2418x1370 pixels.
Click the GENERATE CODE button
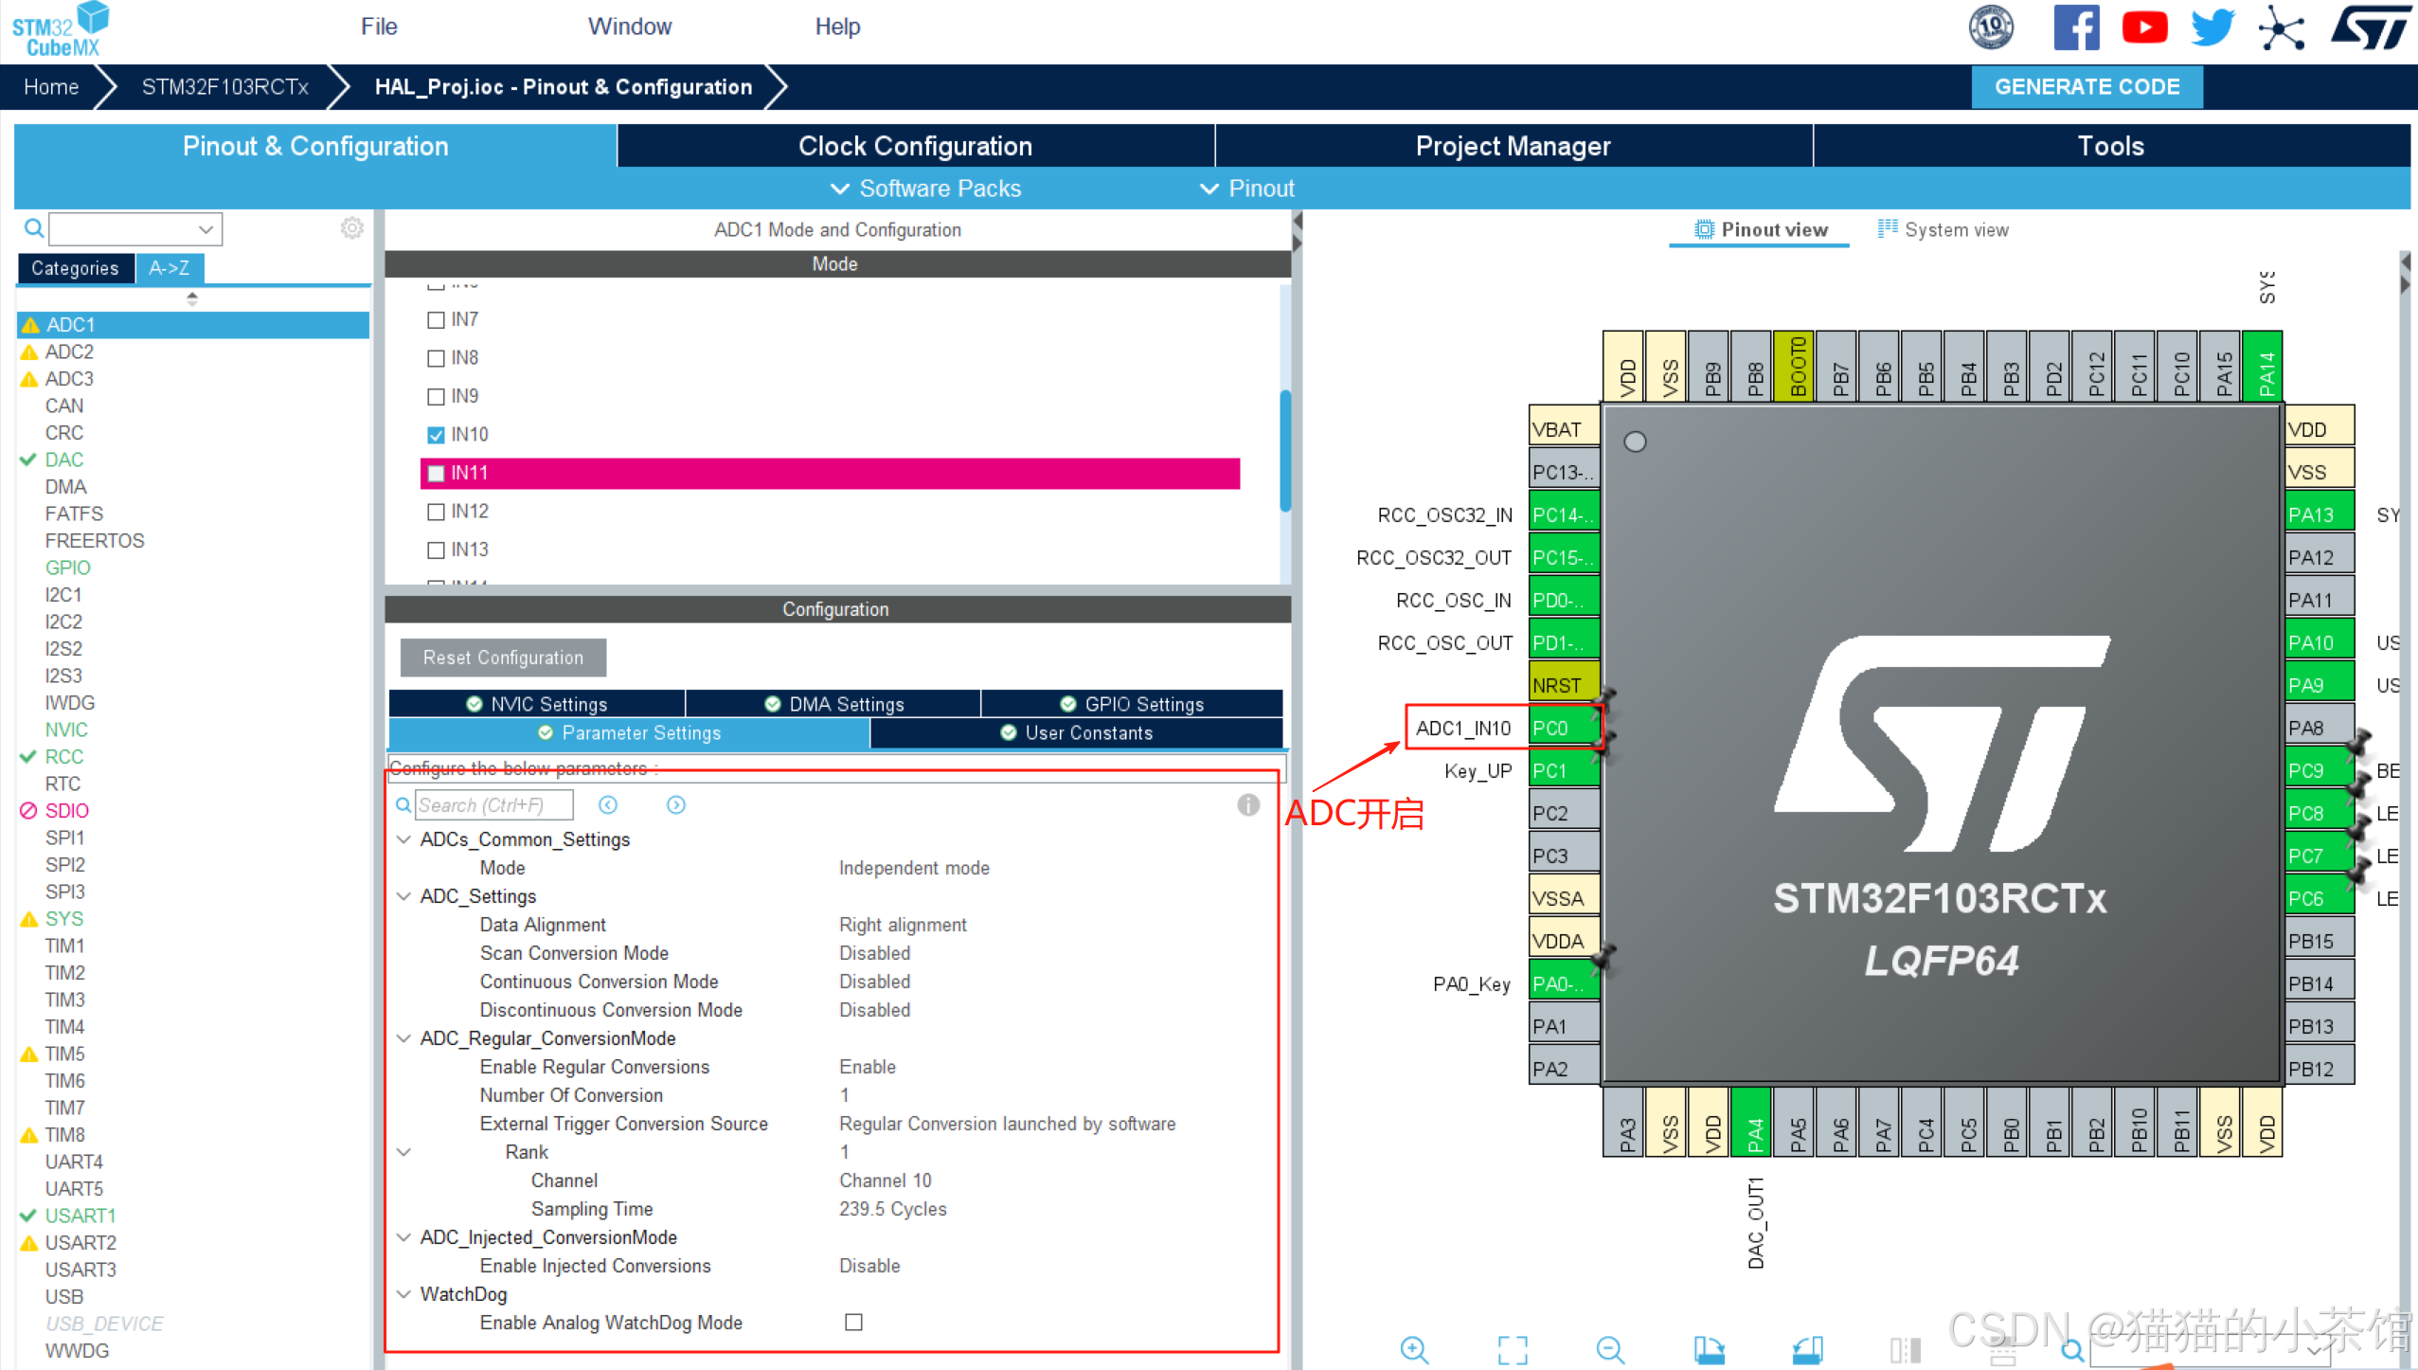(2087, 87)
